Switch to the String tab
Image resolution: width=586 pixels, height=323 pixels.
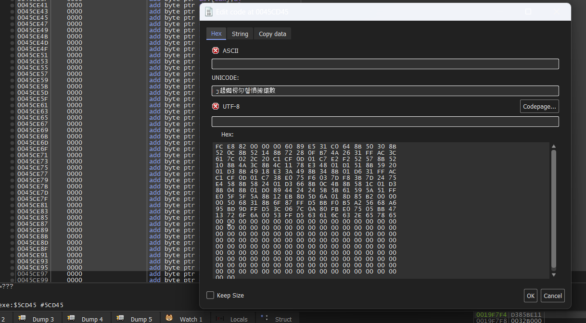coord(240,34)
